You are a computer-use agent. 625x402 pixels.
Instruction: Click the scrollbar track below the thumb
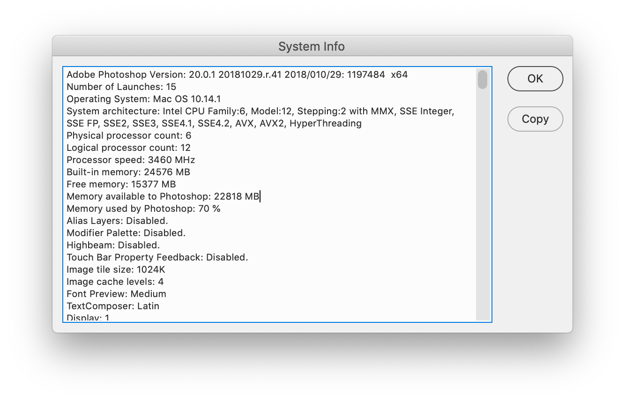[483, 205]
